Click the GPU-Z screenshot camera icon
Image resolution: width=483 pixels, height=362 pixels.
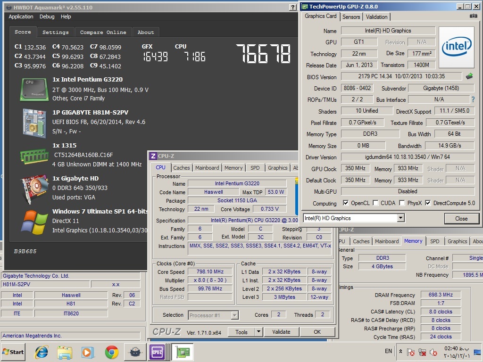point(474,16)
